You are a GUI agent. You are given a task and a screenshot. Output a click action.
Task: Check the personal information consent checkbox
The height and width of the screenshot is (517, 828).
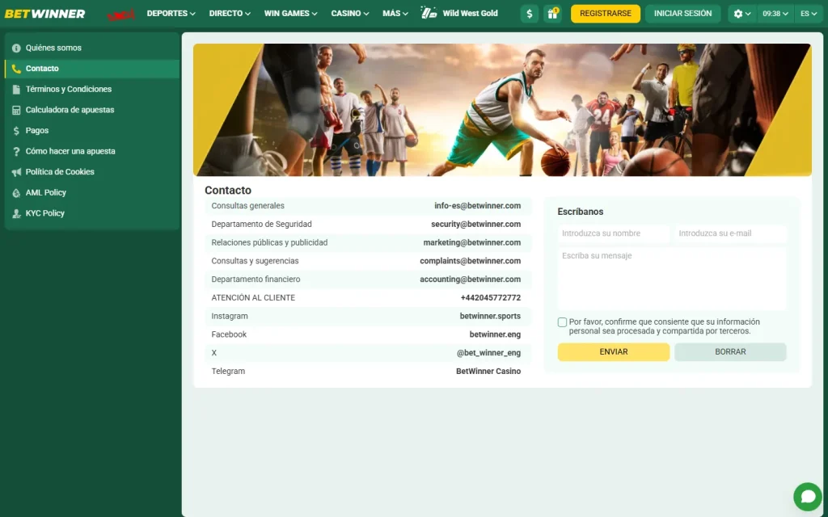(562, 322)
